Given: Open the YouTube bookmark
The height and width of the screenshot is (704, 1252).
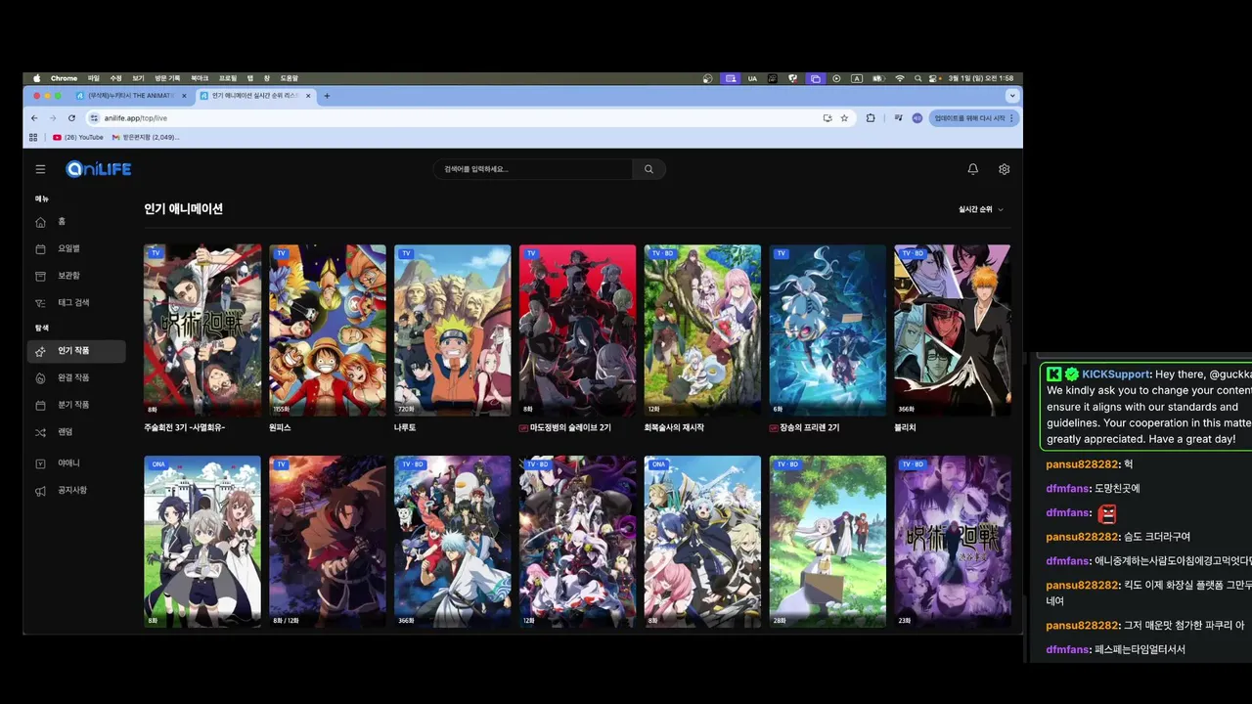Looking at the screenshot, I should 78,138.
